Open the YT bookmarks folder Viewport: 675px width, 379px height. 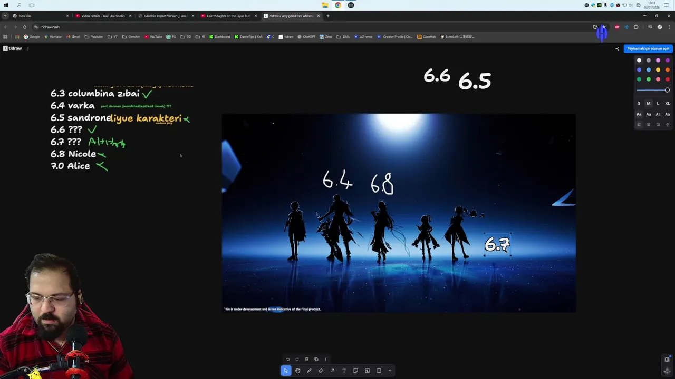[x=112, y=37]
